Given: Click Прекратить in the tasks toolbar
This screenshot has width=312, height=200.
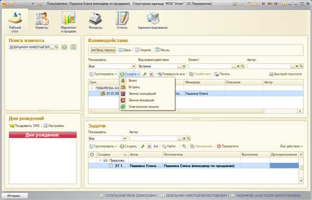Looking at the screenshot, I should [x=228, y=146].
